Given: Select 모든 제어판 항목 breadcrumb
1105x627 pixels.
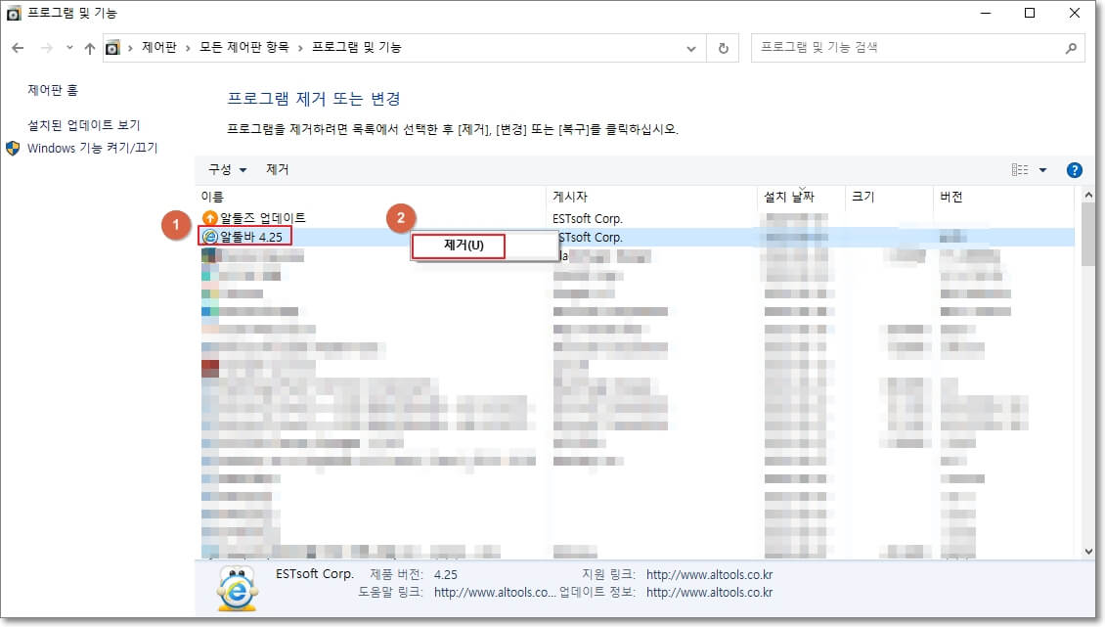Looking at the screenshot, I should click(243, 47).
